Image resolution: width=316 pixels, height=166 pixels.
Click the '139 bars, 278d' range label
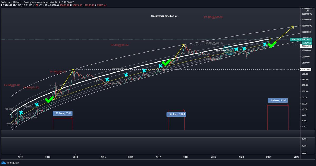pos(278,100)
